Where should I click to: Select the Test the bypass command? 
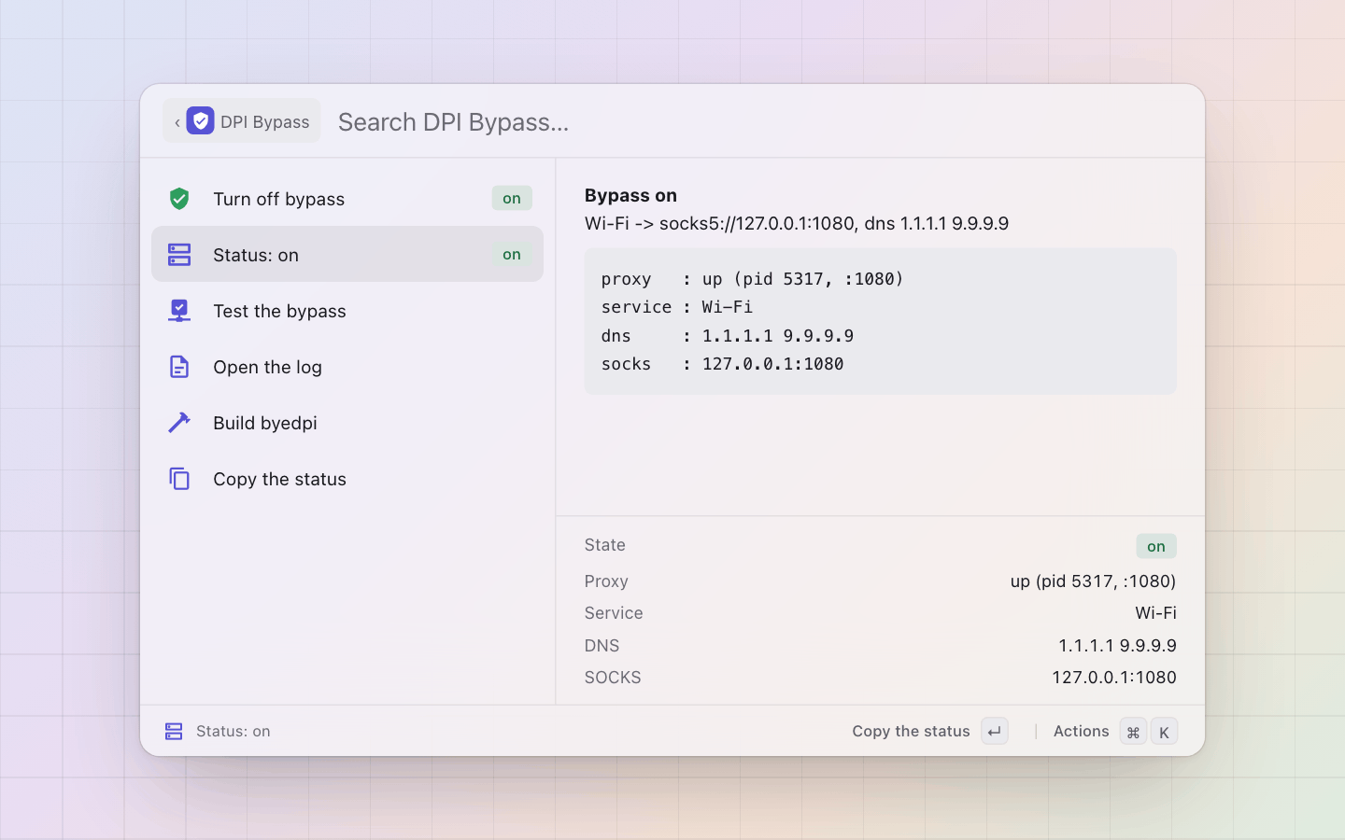[347, 310]
